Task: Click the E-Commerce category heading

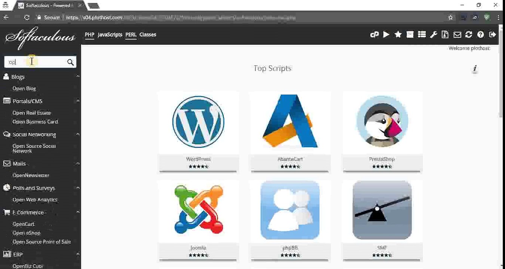Action: tap(28, 212)
